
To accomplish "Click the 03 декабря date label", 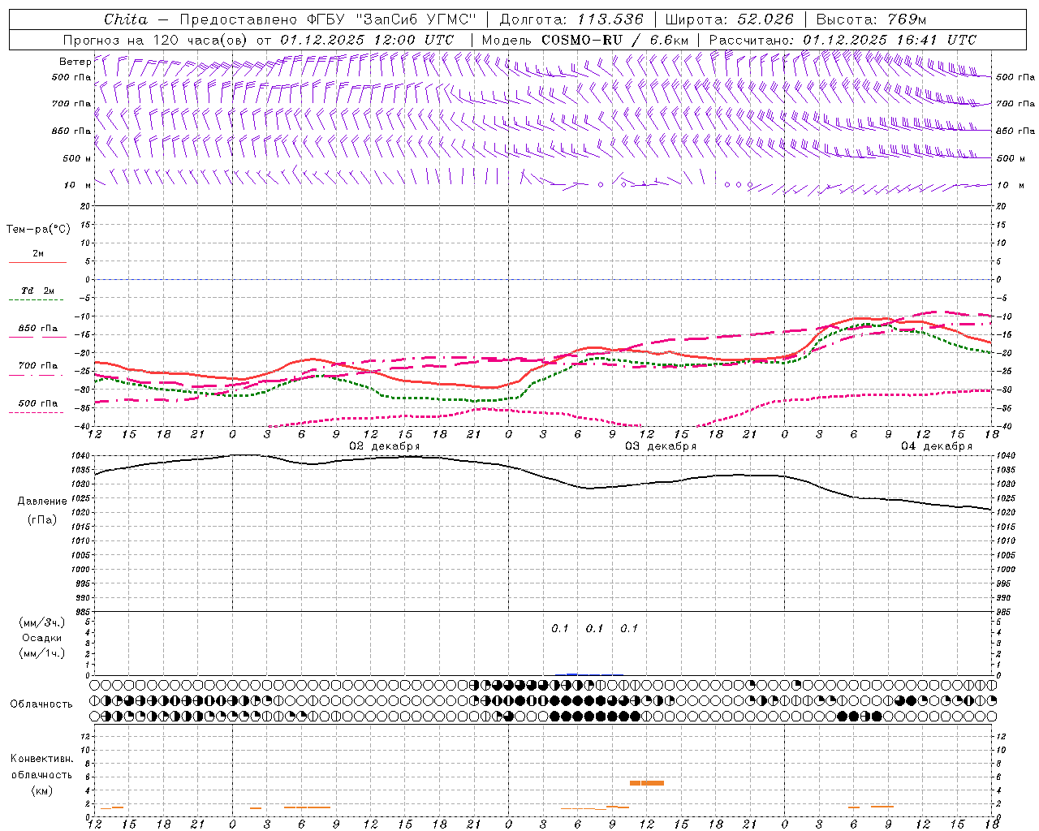I will click(x=661, y=446).
